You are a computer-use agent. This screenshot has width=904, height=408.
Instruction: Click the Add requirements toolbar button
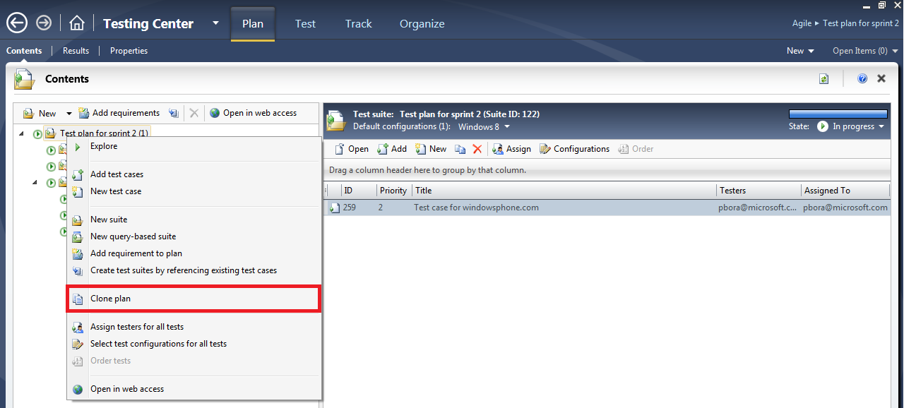[119, 113]
